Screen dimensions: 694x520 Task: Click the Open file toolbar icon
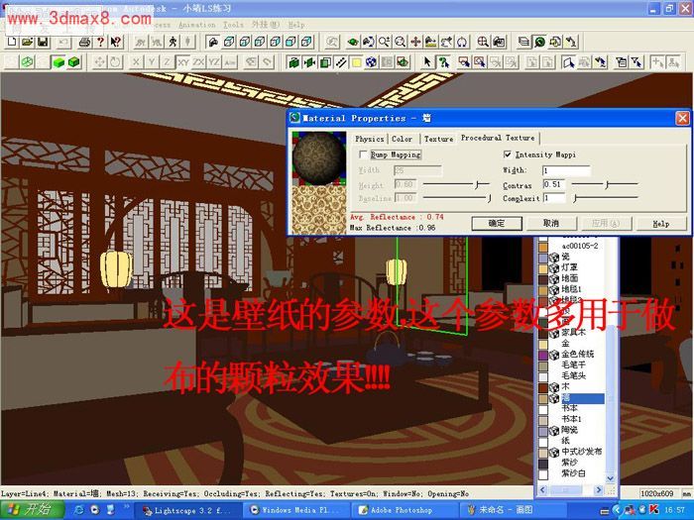[x=27, y=43]
